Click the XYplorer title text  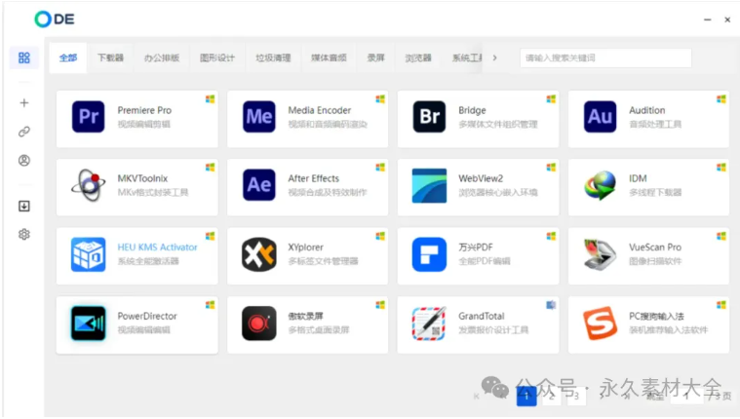[306, 248]
